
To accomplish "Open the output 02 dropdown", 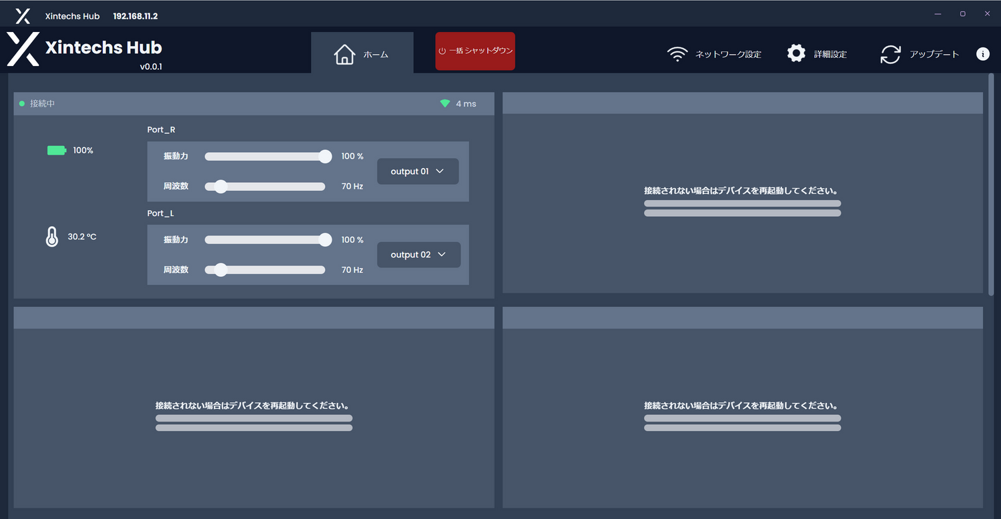I will click(418, 255).
